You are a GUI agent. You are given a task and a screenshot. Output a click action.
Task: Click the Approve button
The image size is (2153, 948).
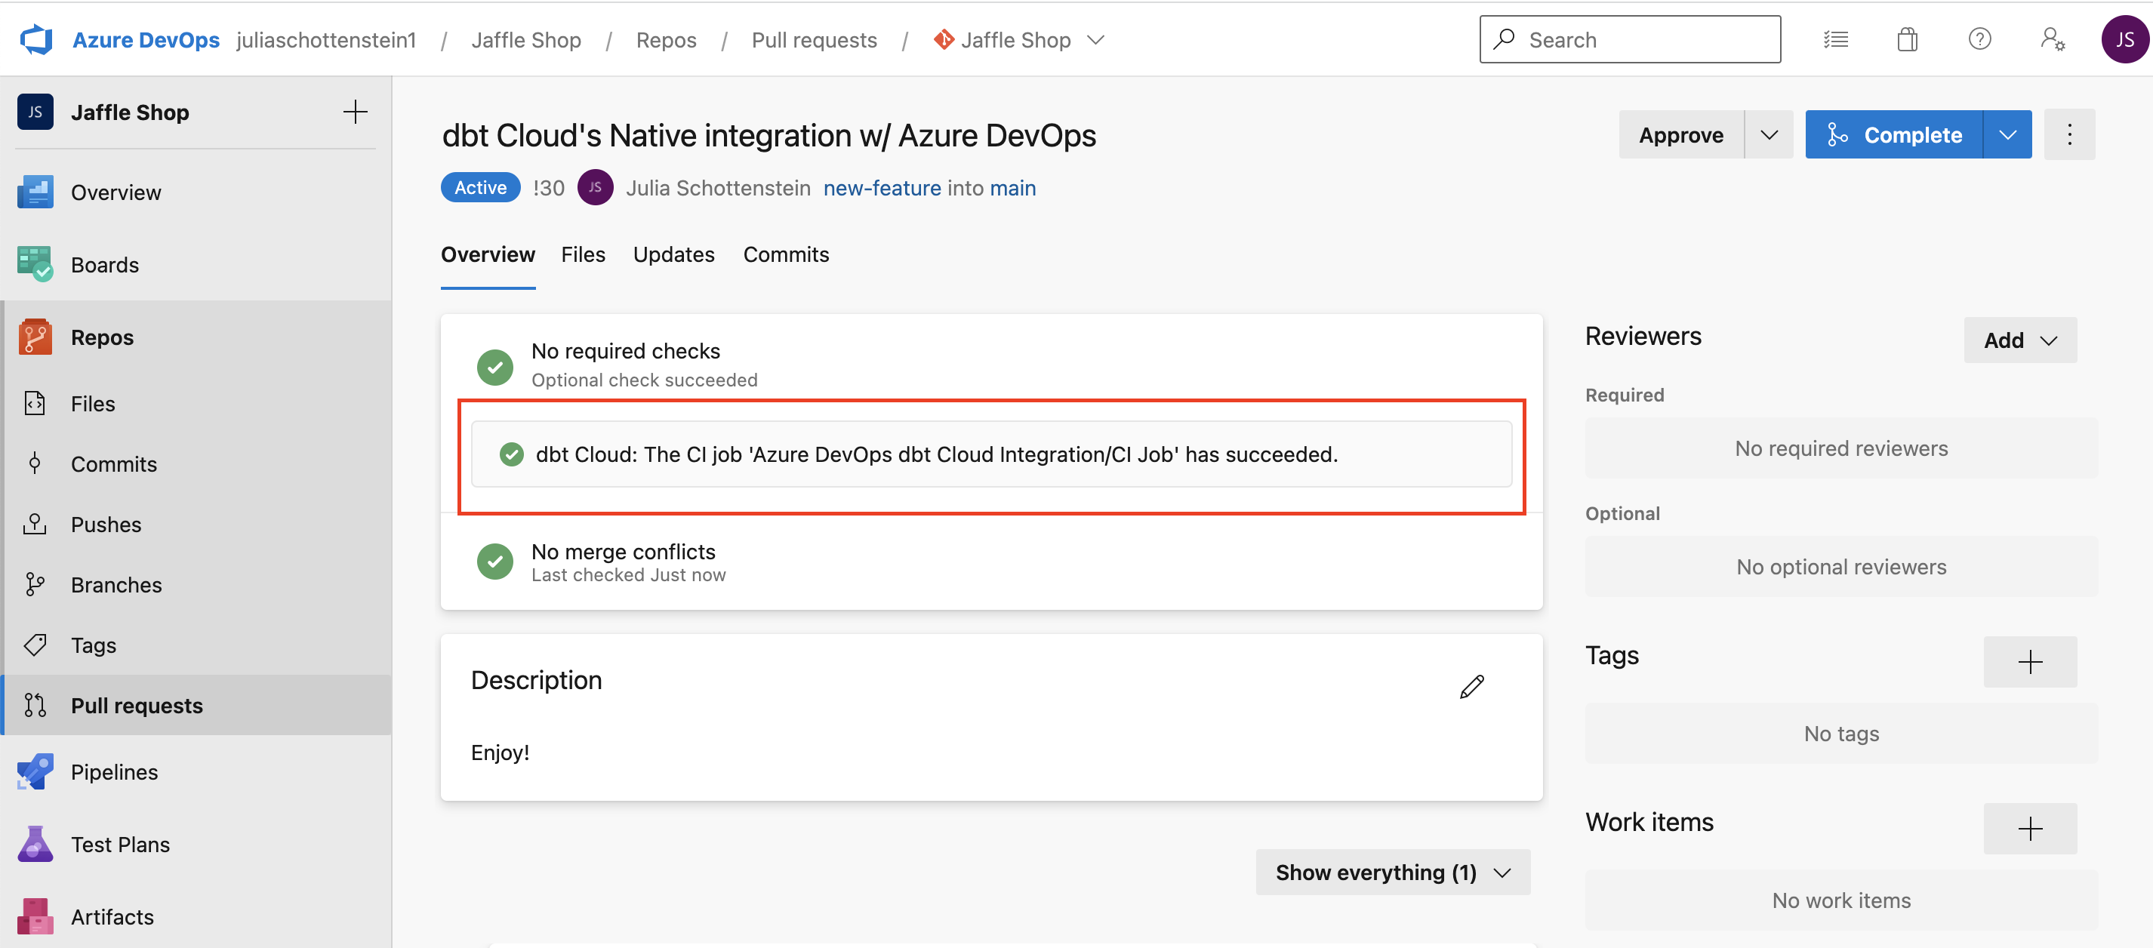[x=1680, y=134]
